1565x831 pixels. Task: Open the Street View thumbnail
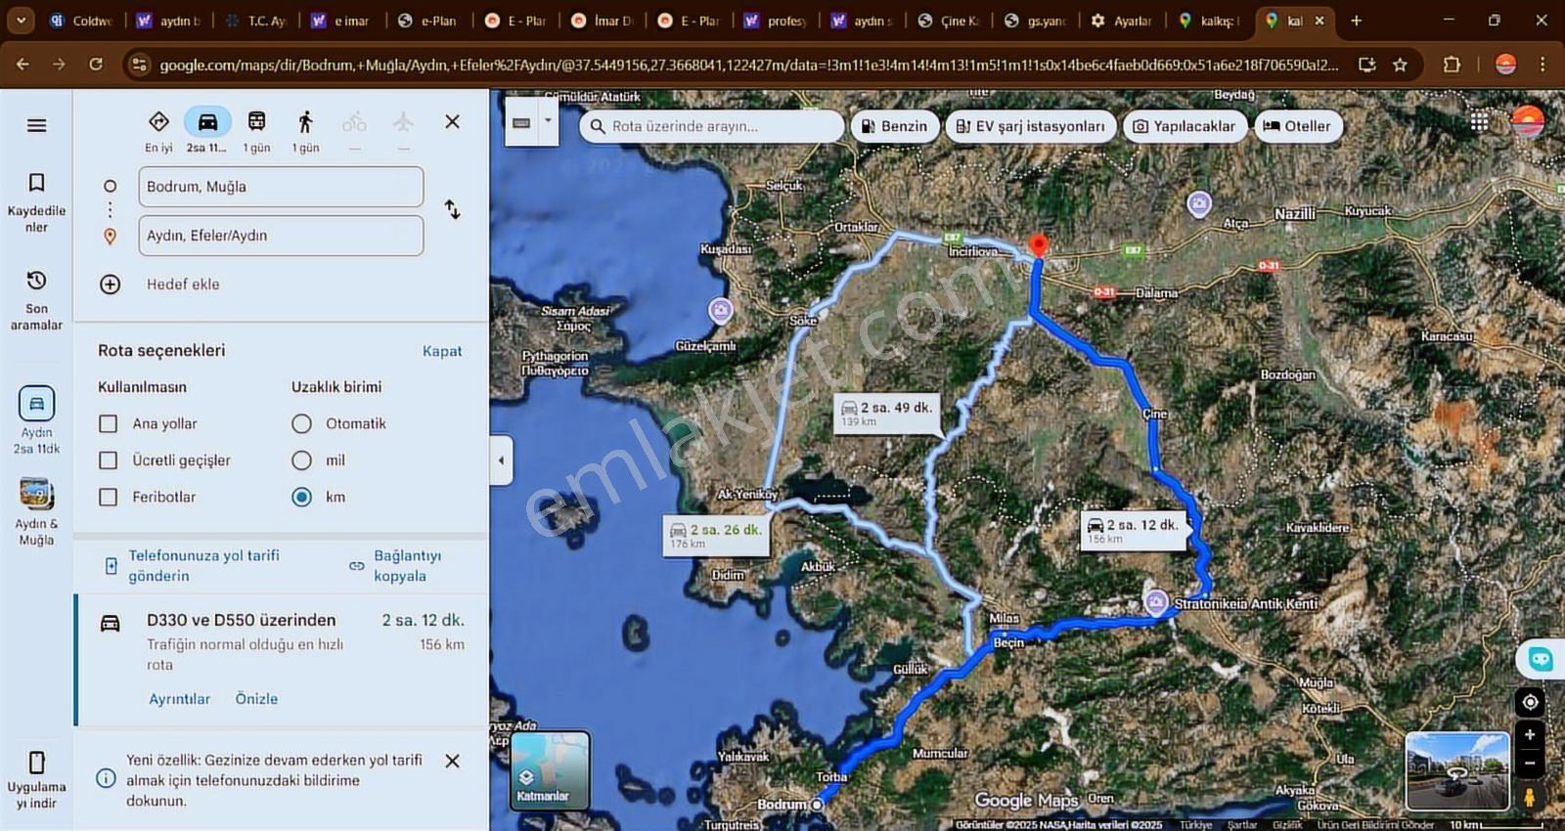[x=1457, y=770]
